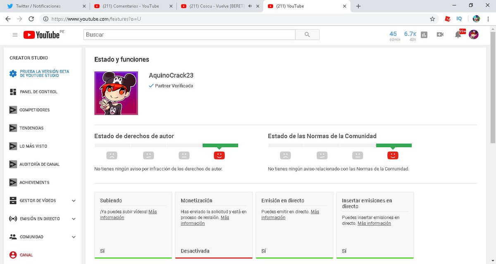This screenshot has width=496, height=264.
Task: Click the AquinoCrack23 channel avatar image
Action: click(x=116, y=93)
